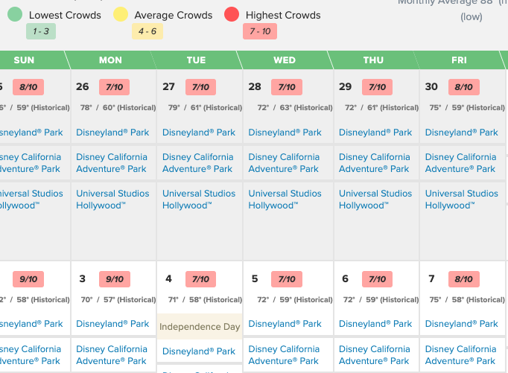Click the Independence Day holiday label
Image resolution: width=508 pixels, height=373 pixels.
coord(200,327)
